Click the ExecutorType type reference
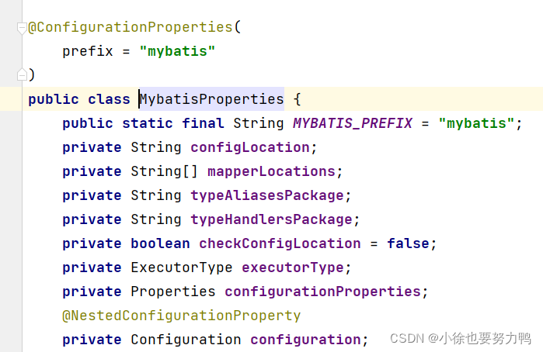This screenshot has height=352, width=543. click(182, 267)
